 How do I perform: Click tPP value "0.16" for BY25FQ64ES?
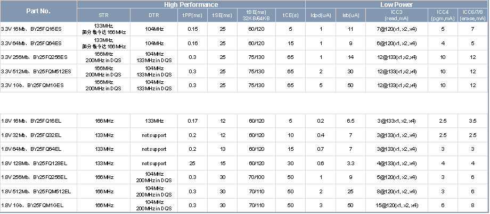tap(192, 44)
